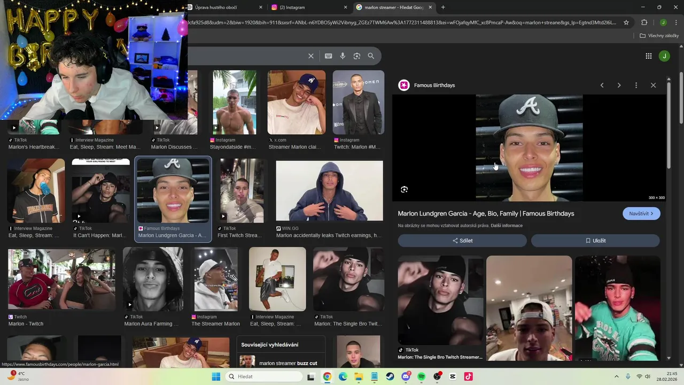The height and width of the screenshot is (385, 684).
Task: Open the large preview image of Marlon
Action: pyautogui.click(x=529, y=148)
